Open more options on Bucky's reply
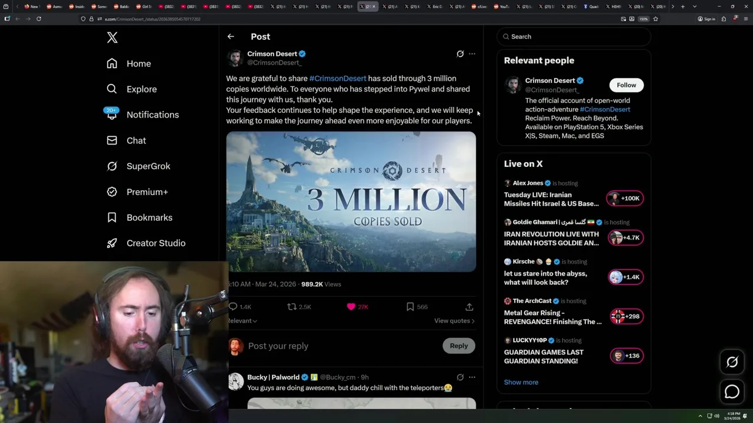The image size is (753, 423). (x=472, y=377)
